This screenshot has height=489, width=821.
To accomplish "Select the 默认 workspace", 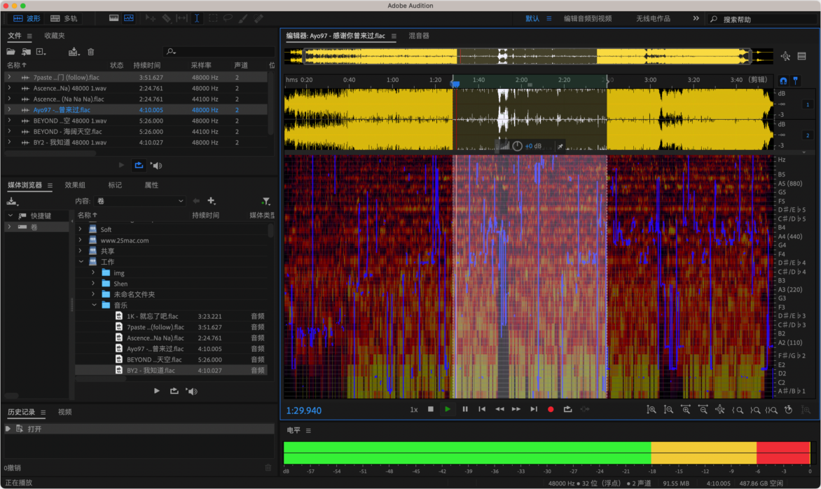I will coord(532,18).
